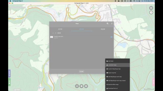The image size is (163, 91).
Task: Open the gray side tab above the pink tab
Action: pyautogui.click(x=154, y=74)
